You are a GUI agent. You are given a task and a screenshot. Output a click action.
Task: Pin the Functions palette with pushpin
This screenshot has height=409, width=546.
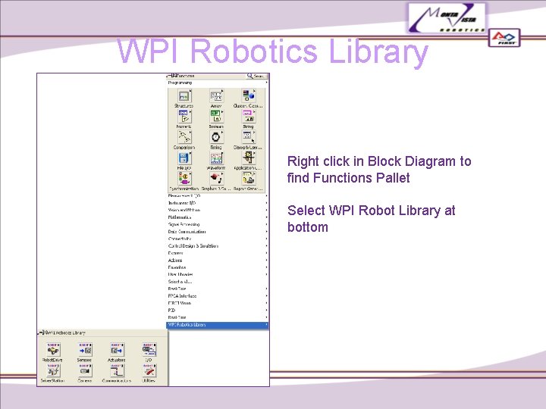(170, 76)
